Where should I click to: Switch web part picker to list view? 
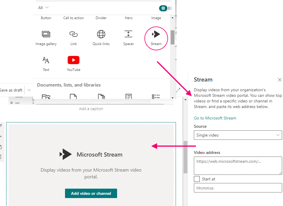coord(170,8)
